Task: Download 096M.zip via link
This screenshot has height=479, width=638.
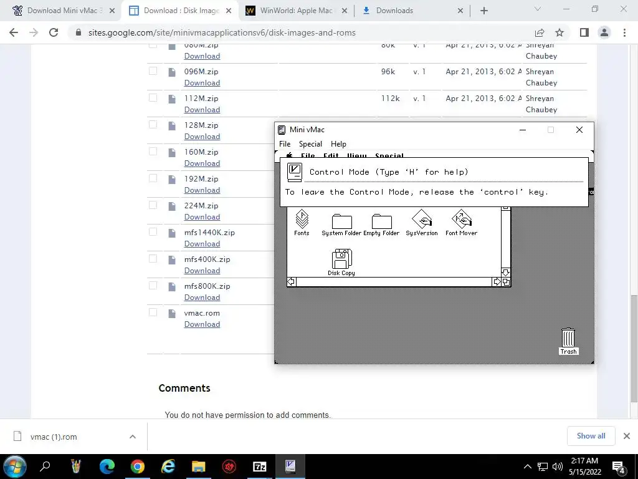Action: pyautogui.click(x=202, y=83)
